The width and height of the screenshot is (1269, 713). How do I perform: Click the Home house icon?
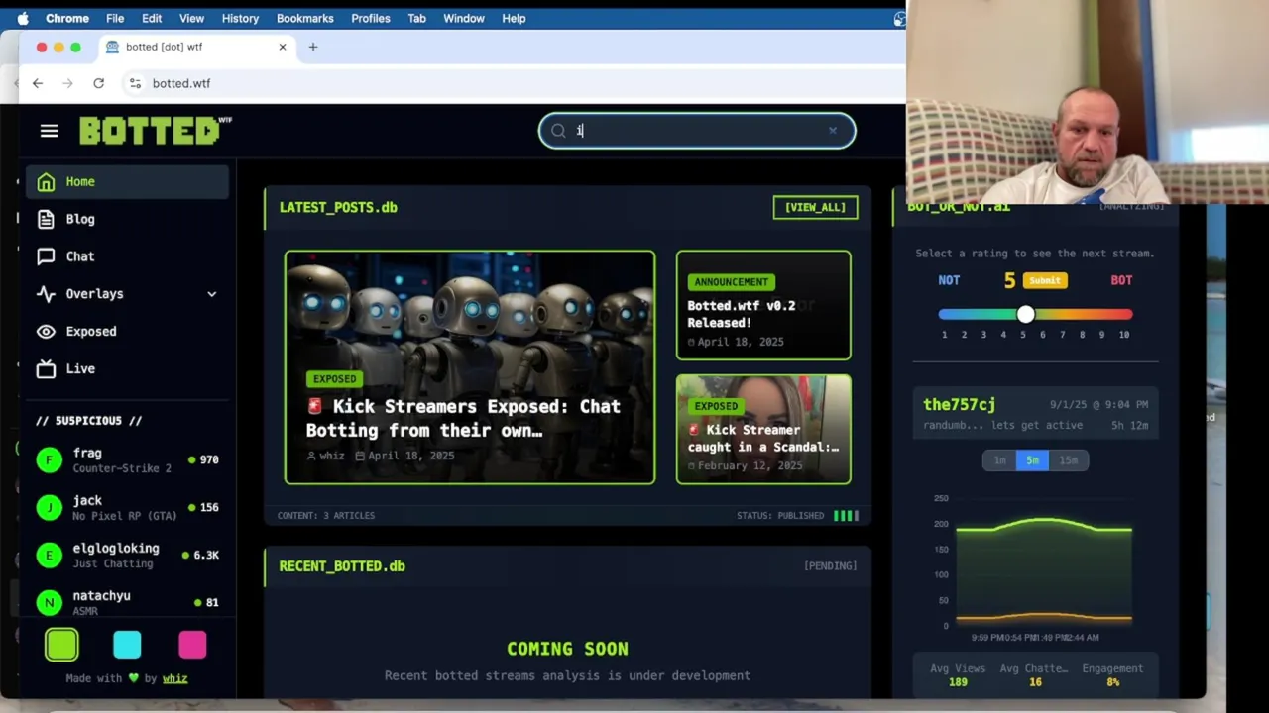46,181
